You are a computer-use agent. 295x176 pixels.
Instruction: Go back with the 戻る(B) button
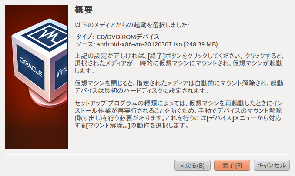coord(192,166)
